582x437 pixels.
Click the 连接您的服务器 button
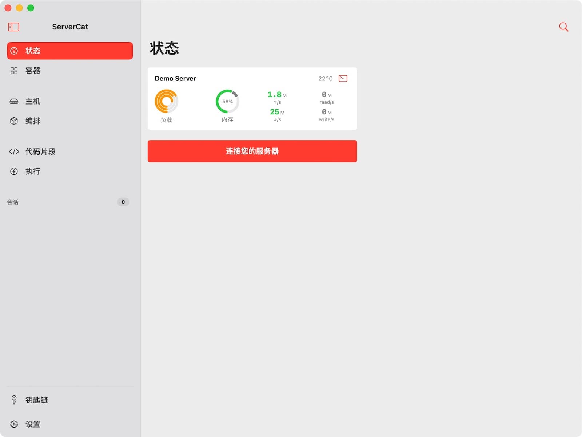click(x=252, y=151)
